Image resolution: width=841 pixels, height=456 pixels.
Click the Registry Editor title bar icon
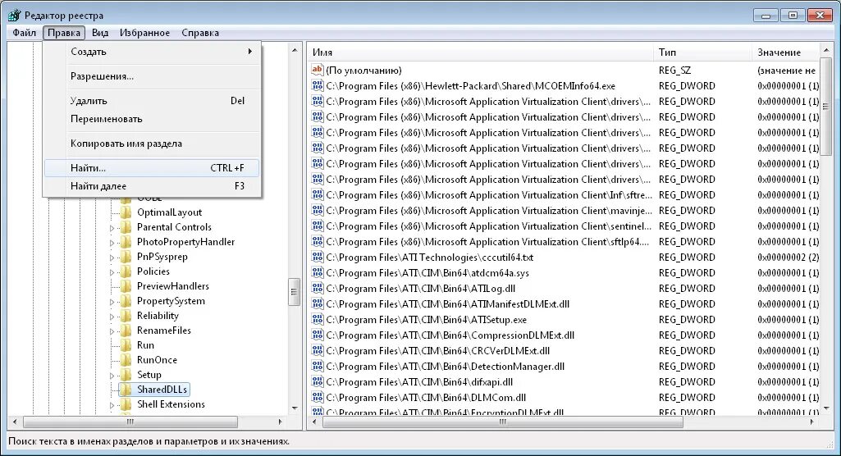(x=15, y=15)
